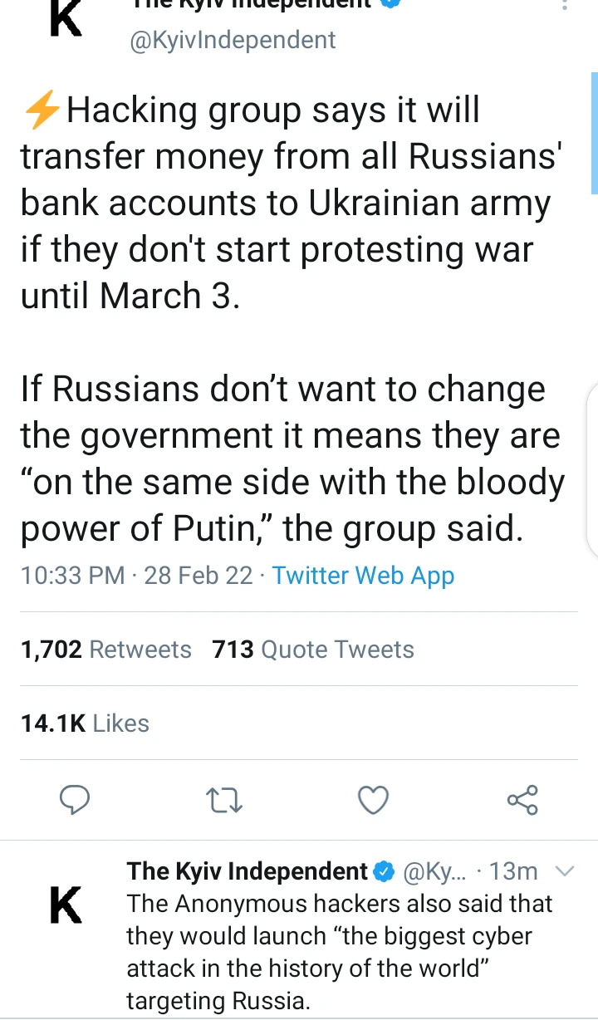Tap the reply speech bubble icon

[x=75, y=799]
